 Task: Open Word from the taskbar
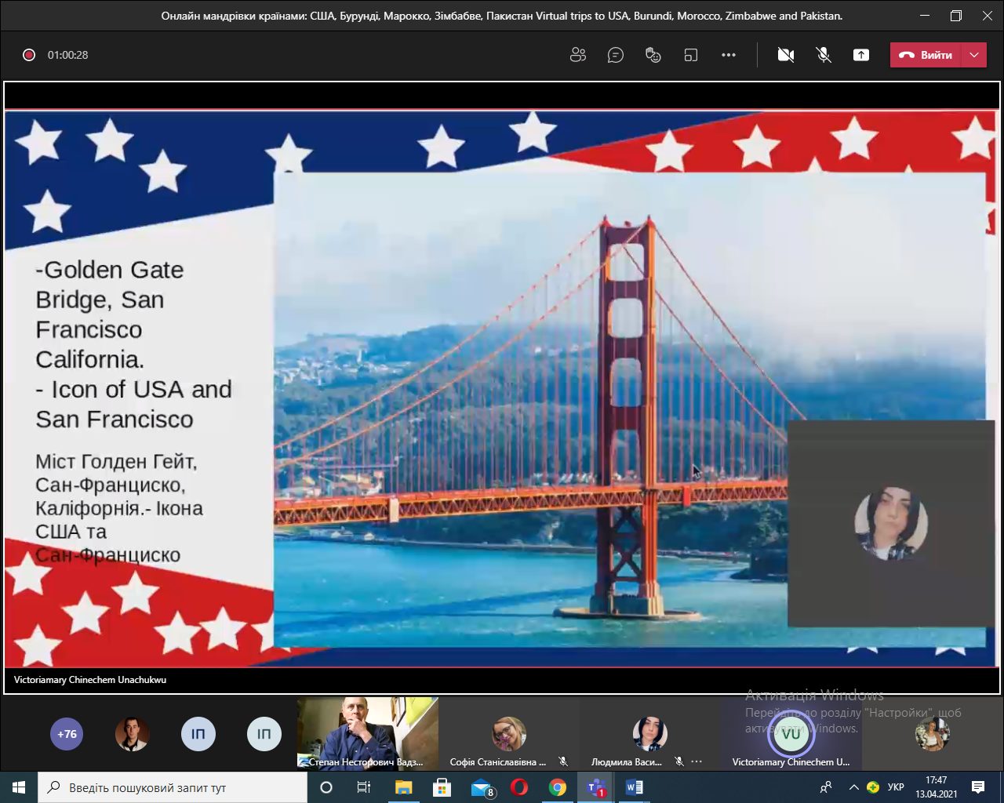[634, 787]
